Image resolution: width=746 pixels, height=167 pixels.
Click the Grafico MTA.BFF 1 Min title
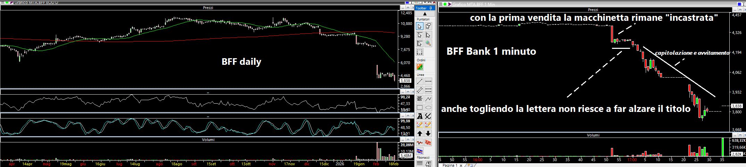tap(473, 4)
